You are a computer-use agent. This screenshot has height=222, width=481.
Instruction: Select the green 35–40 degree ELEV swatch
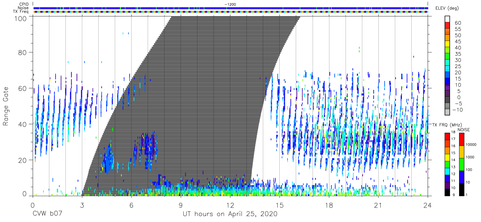coord(447,50)
